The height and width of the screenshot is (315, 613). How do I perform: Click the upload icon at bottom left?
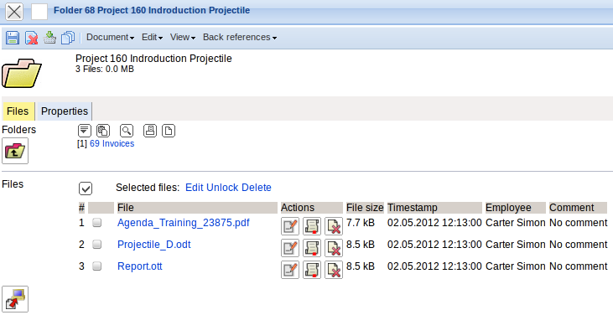pyautogui.click(x=15, y=299)
